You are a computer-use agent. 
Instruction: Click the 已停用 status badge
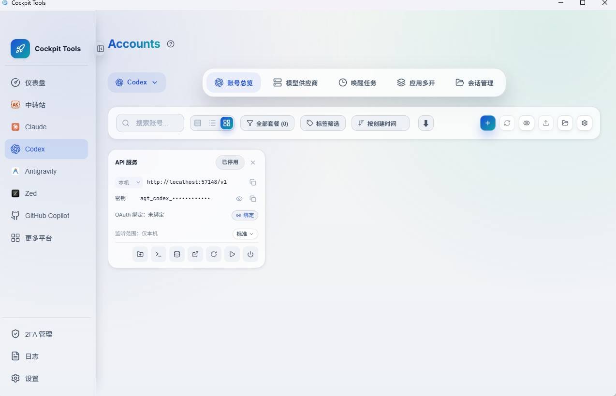tap(230, 163)
